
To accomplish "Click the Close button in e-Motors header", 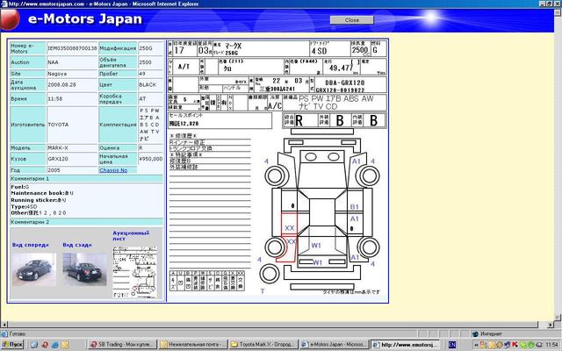I will pyautogui.click(x=351, y=20).
